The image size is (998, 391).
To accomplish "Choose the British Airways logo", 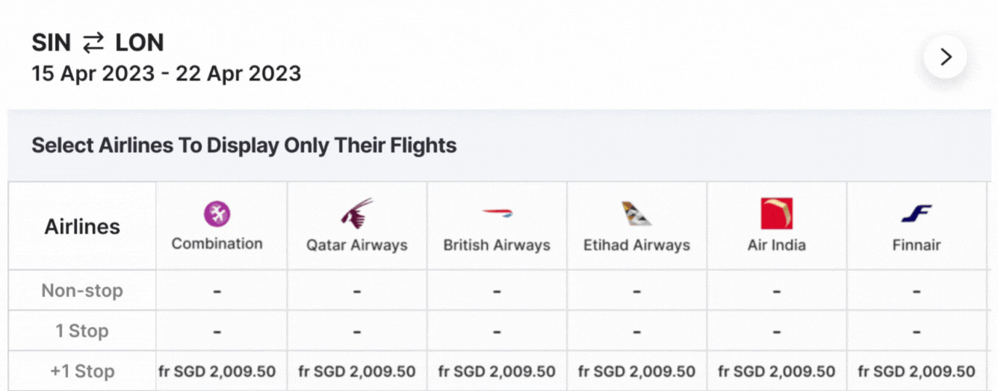I will [x=497, y=213].
